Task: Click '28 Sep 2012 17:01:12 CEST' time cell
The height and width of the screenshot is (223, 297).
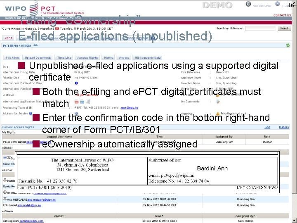Action: [x=160, y=221]
